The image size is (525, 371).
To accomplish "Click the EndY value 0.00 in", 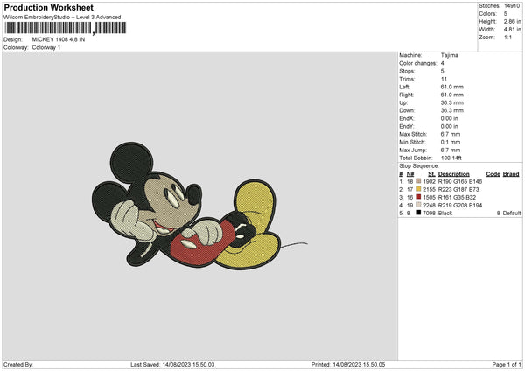I will click(450, 126).
